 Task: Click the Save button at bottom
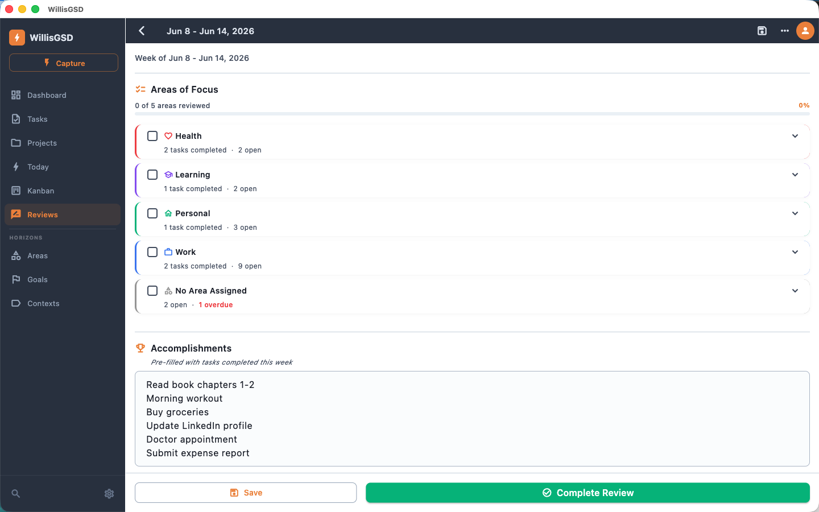coord(246,493)
